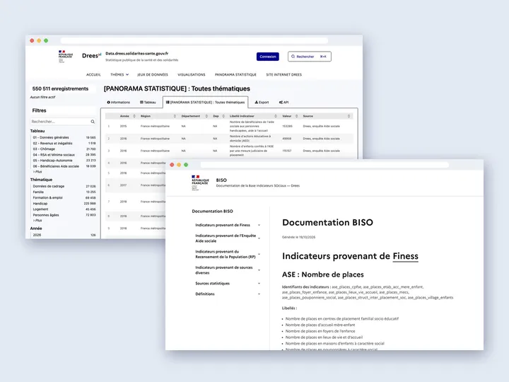This screenshot has height=382, width=509.
Task: Sort by Libellé indicateur column arrow
Action: [x=276, y=116]
